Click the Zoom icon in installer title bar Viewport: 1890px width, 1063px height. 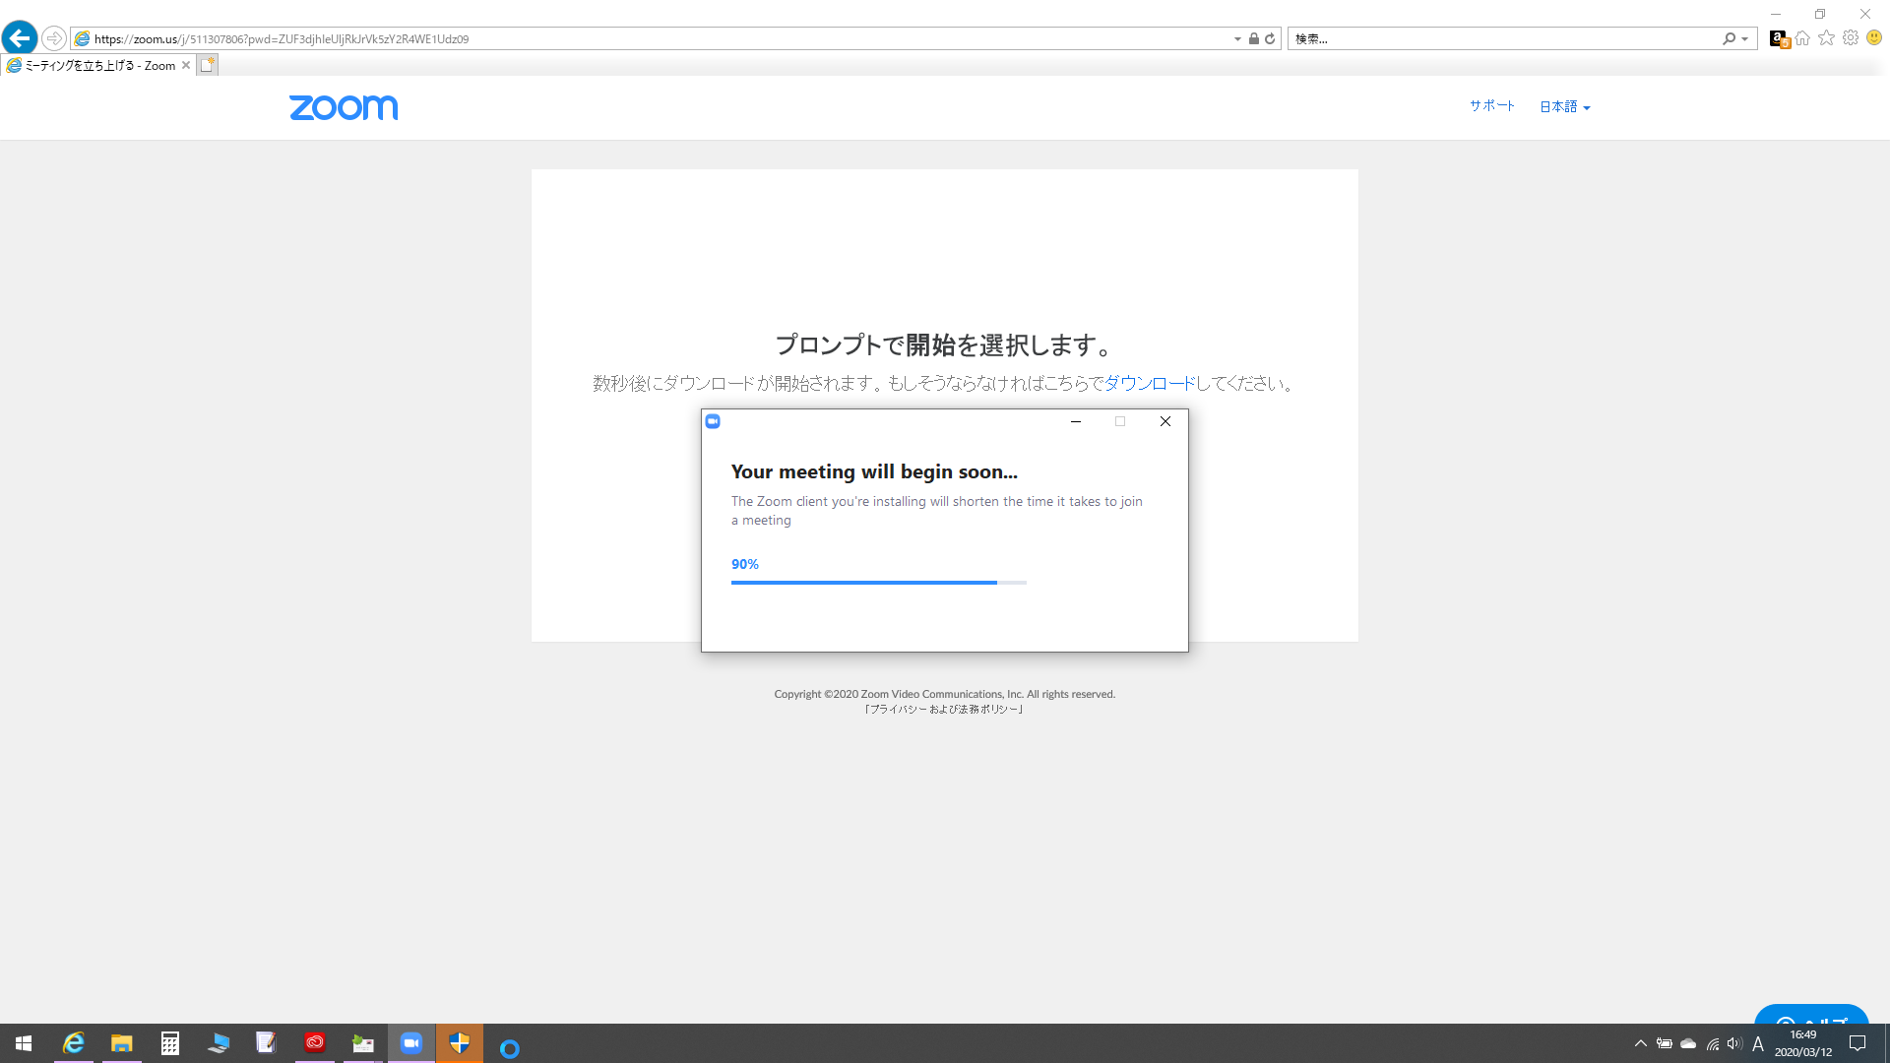point(713,421)
